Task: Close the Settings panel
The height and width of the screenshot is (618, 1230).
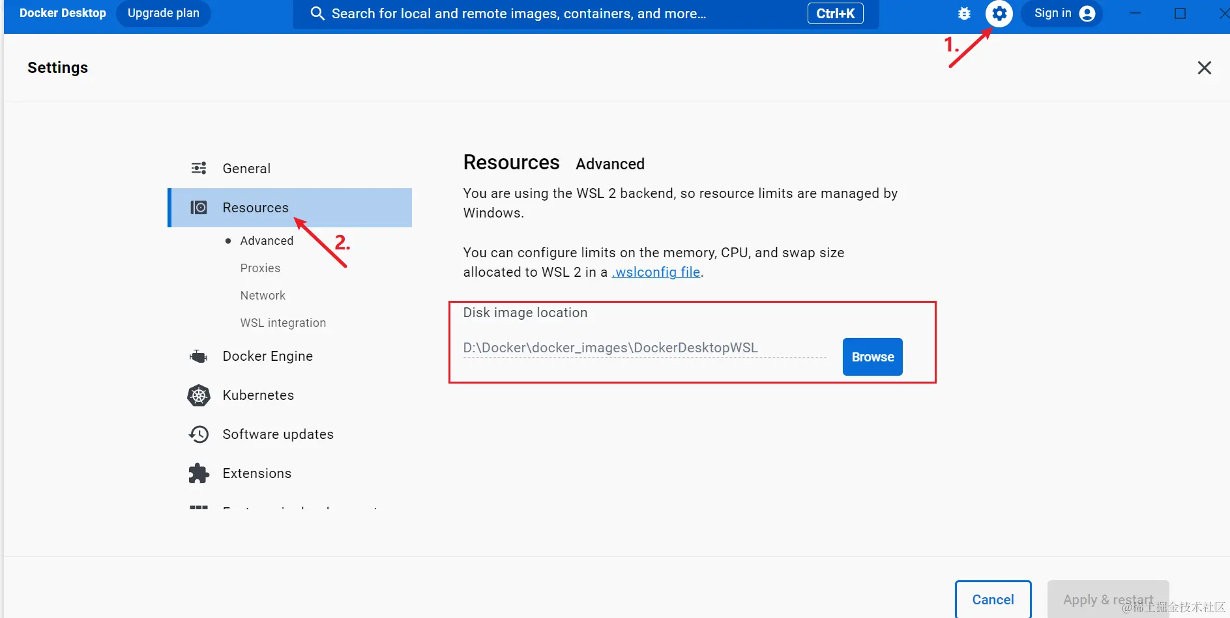Action: point(1204,68)
